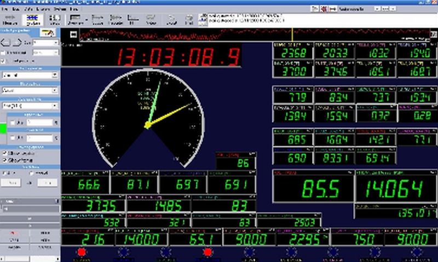Click the yellow cursor marker on overview trace
438x262 pixels.
tap(292, 34)
